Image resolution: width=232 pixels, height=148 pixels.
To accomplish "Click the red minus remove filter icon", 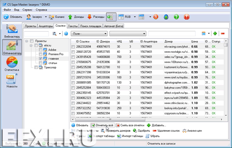I will [223, 34].
